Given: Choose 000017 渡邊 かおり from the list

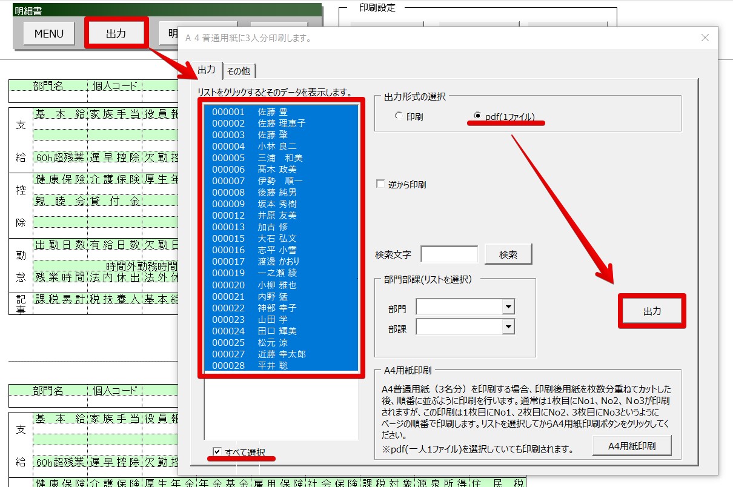Looking at the screenshot, I should (256, 262).
